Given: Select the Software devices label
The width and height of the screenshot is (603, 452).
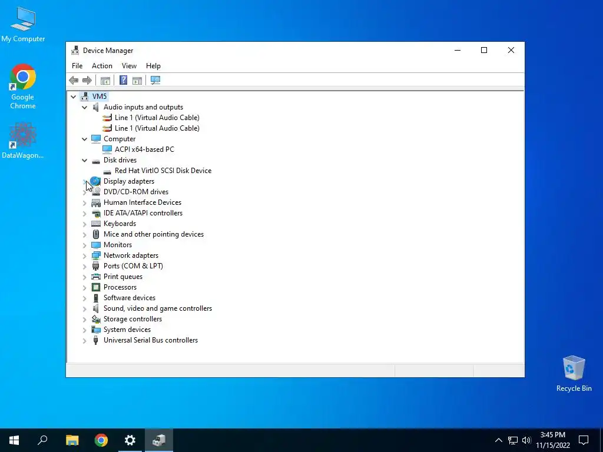Looking at the screenshot, I should [x=129, y=298].
